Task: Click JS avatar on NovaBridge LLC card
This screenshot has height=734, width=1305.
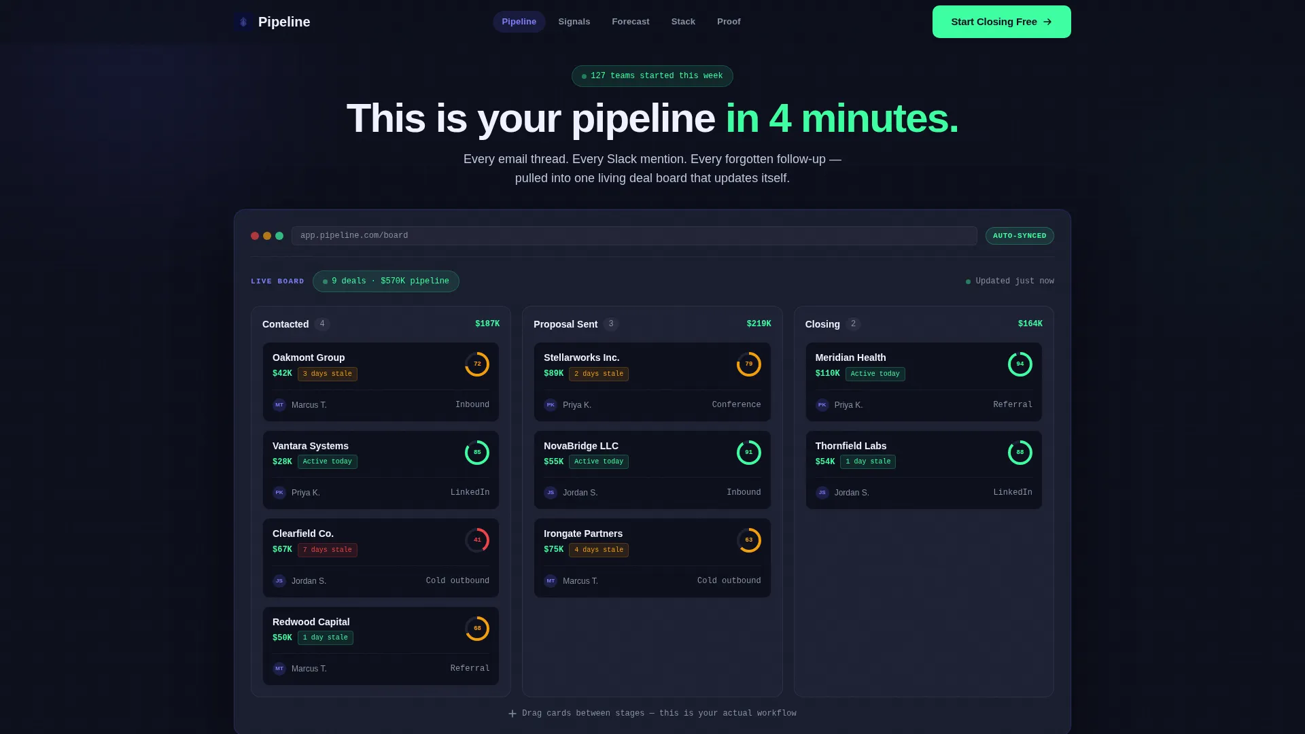Action: (551, 493)
